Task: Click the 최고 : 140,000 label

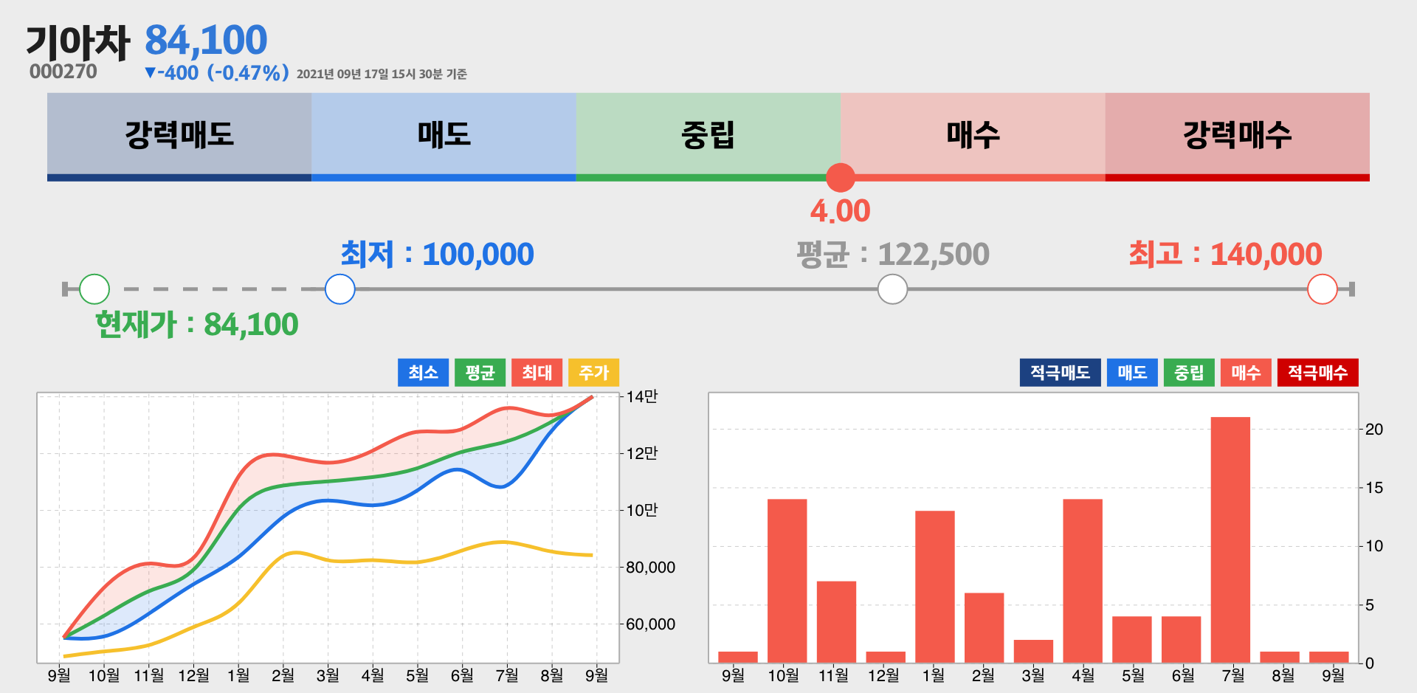Action: tap(1225, 255)
